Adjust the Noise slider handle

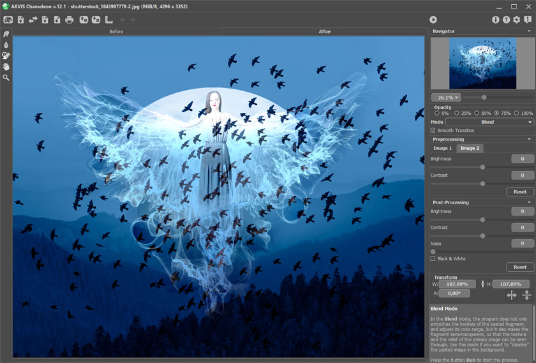click(433, 251)
